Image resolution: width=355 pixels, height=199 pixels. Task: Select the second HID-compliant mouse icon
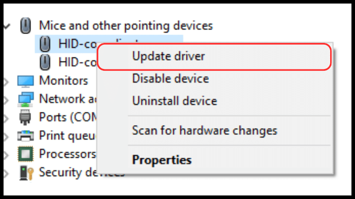pyautogui.click(x=45, y=62)
